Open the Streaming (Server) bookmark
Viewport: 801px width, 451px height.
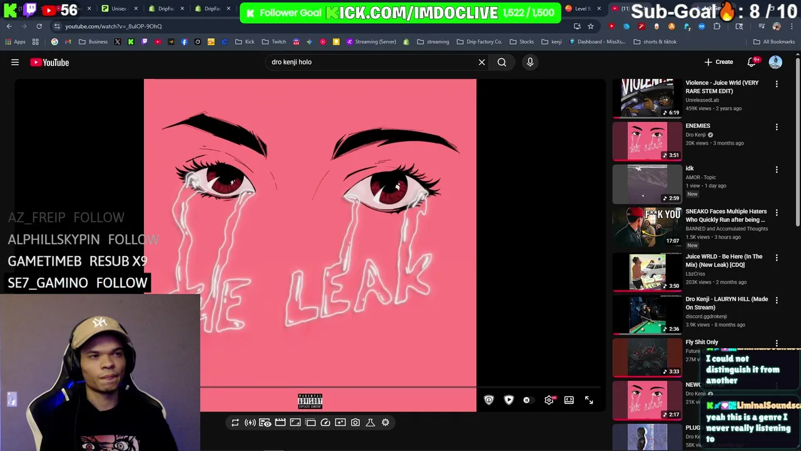(371, 42)
